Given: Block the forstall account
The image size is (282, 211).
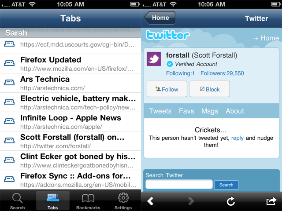Looking at the screenshot, I should 210,89.
